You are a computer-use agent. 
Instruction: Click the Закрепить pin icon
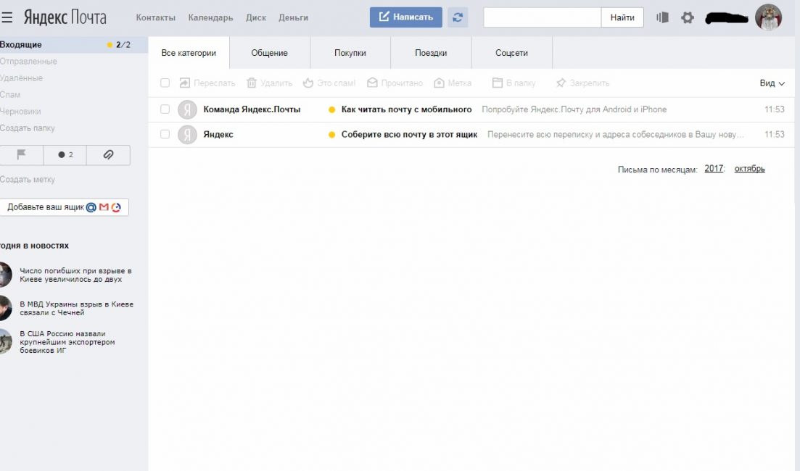(x=561, y=83)
